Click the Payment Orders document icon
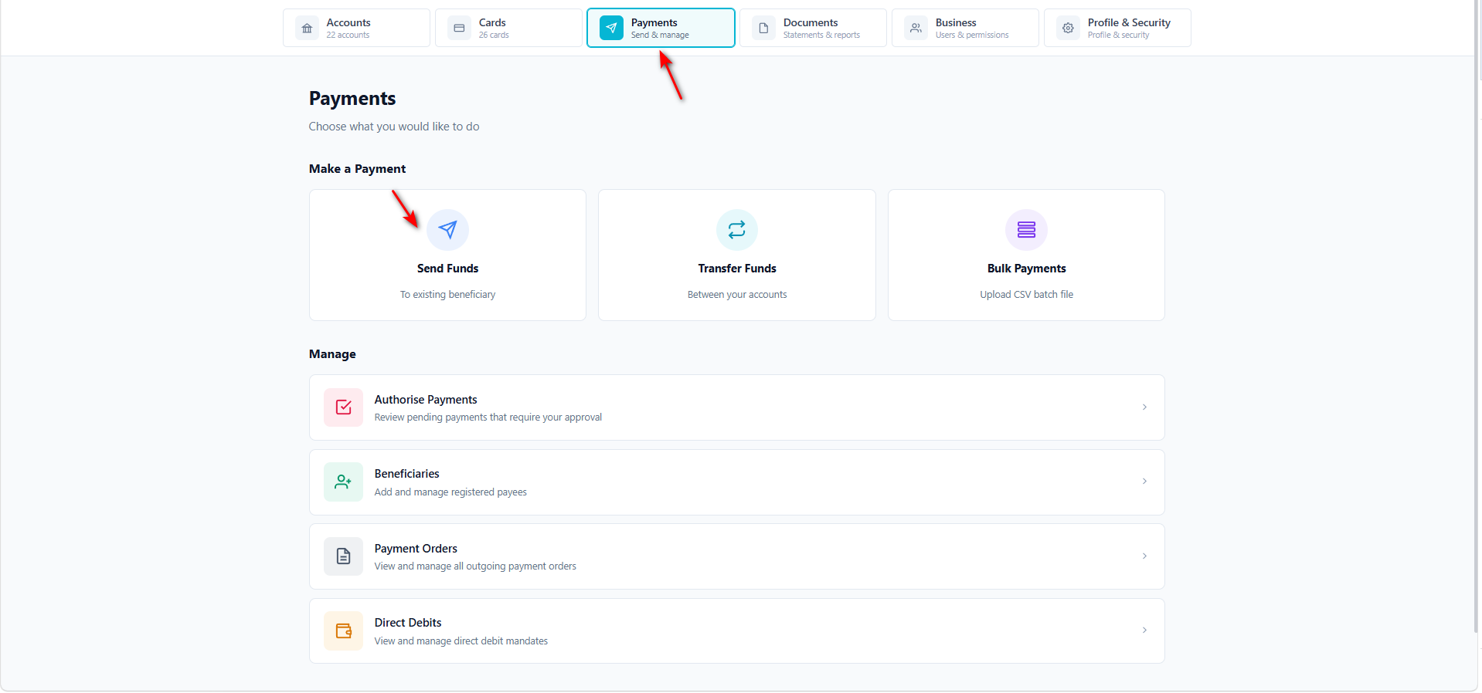Screen dimensions: 1482x693 344,556
